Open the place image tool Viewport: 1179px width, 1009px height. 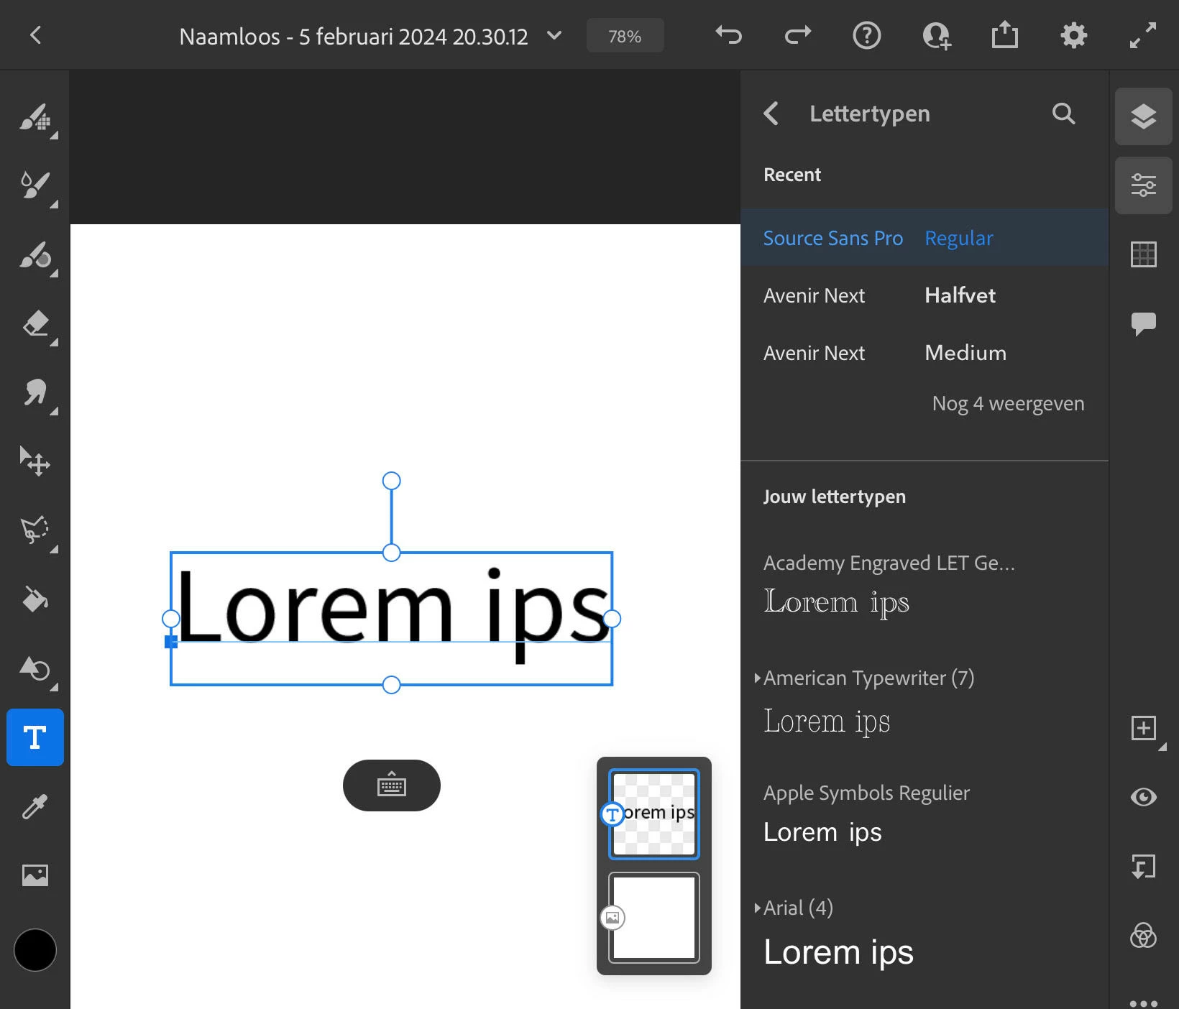[x=35, y=875]
